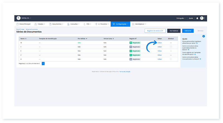This screenshot has height=123, width=223.
Task: Click the notifications bell icon
Action: [x=197, y=18]
